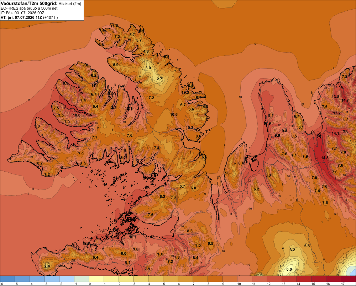Click the 10.6 temperature value

pos(174,114)
